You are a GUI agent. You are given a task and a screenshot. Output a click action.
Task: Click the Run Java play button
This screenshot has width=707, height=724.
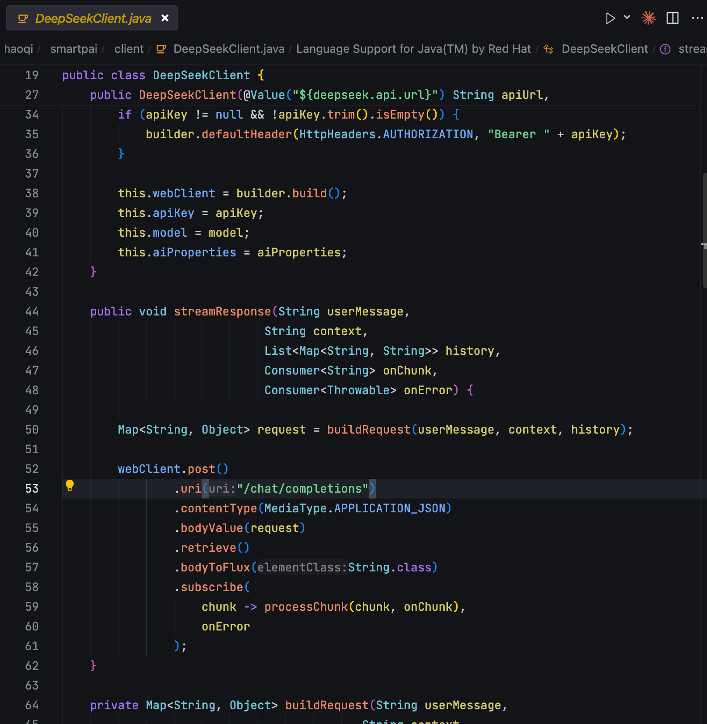610,18
